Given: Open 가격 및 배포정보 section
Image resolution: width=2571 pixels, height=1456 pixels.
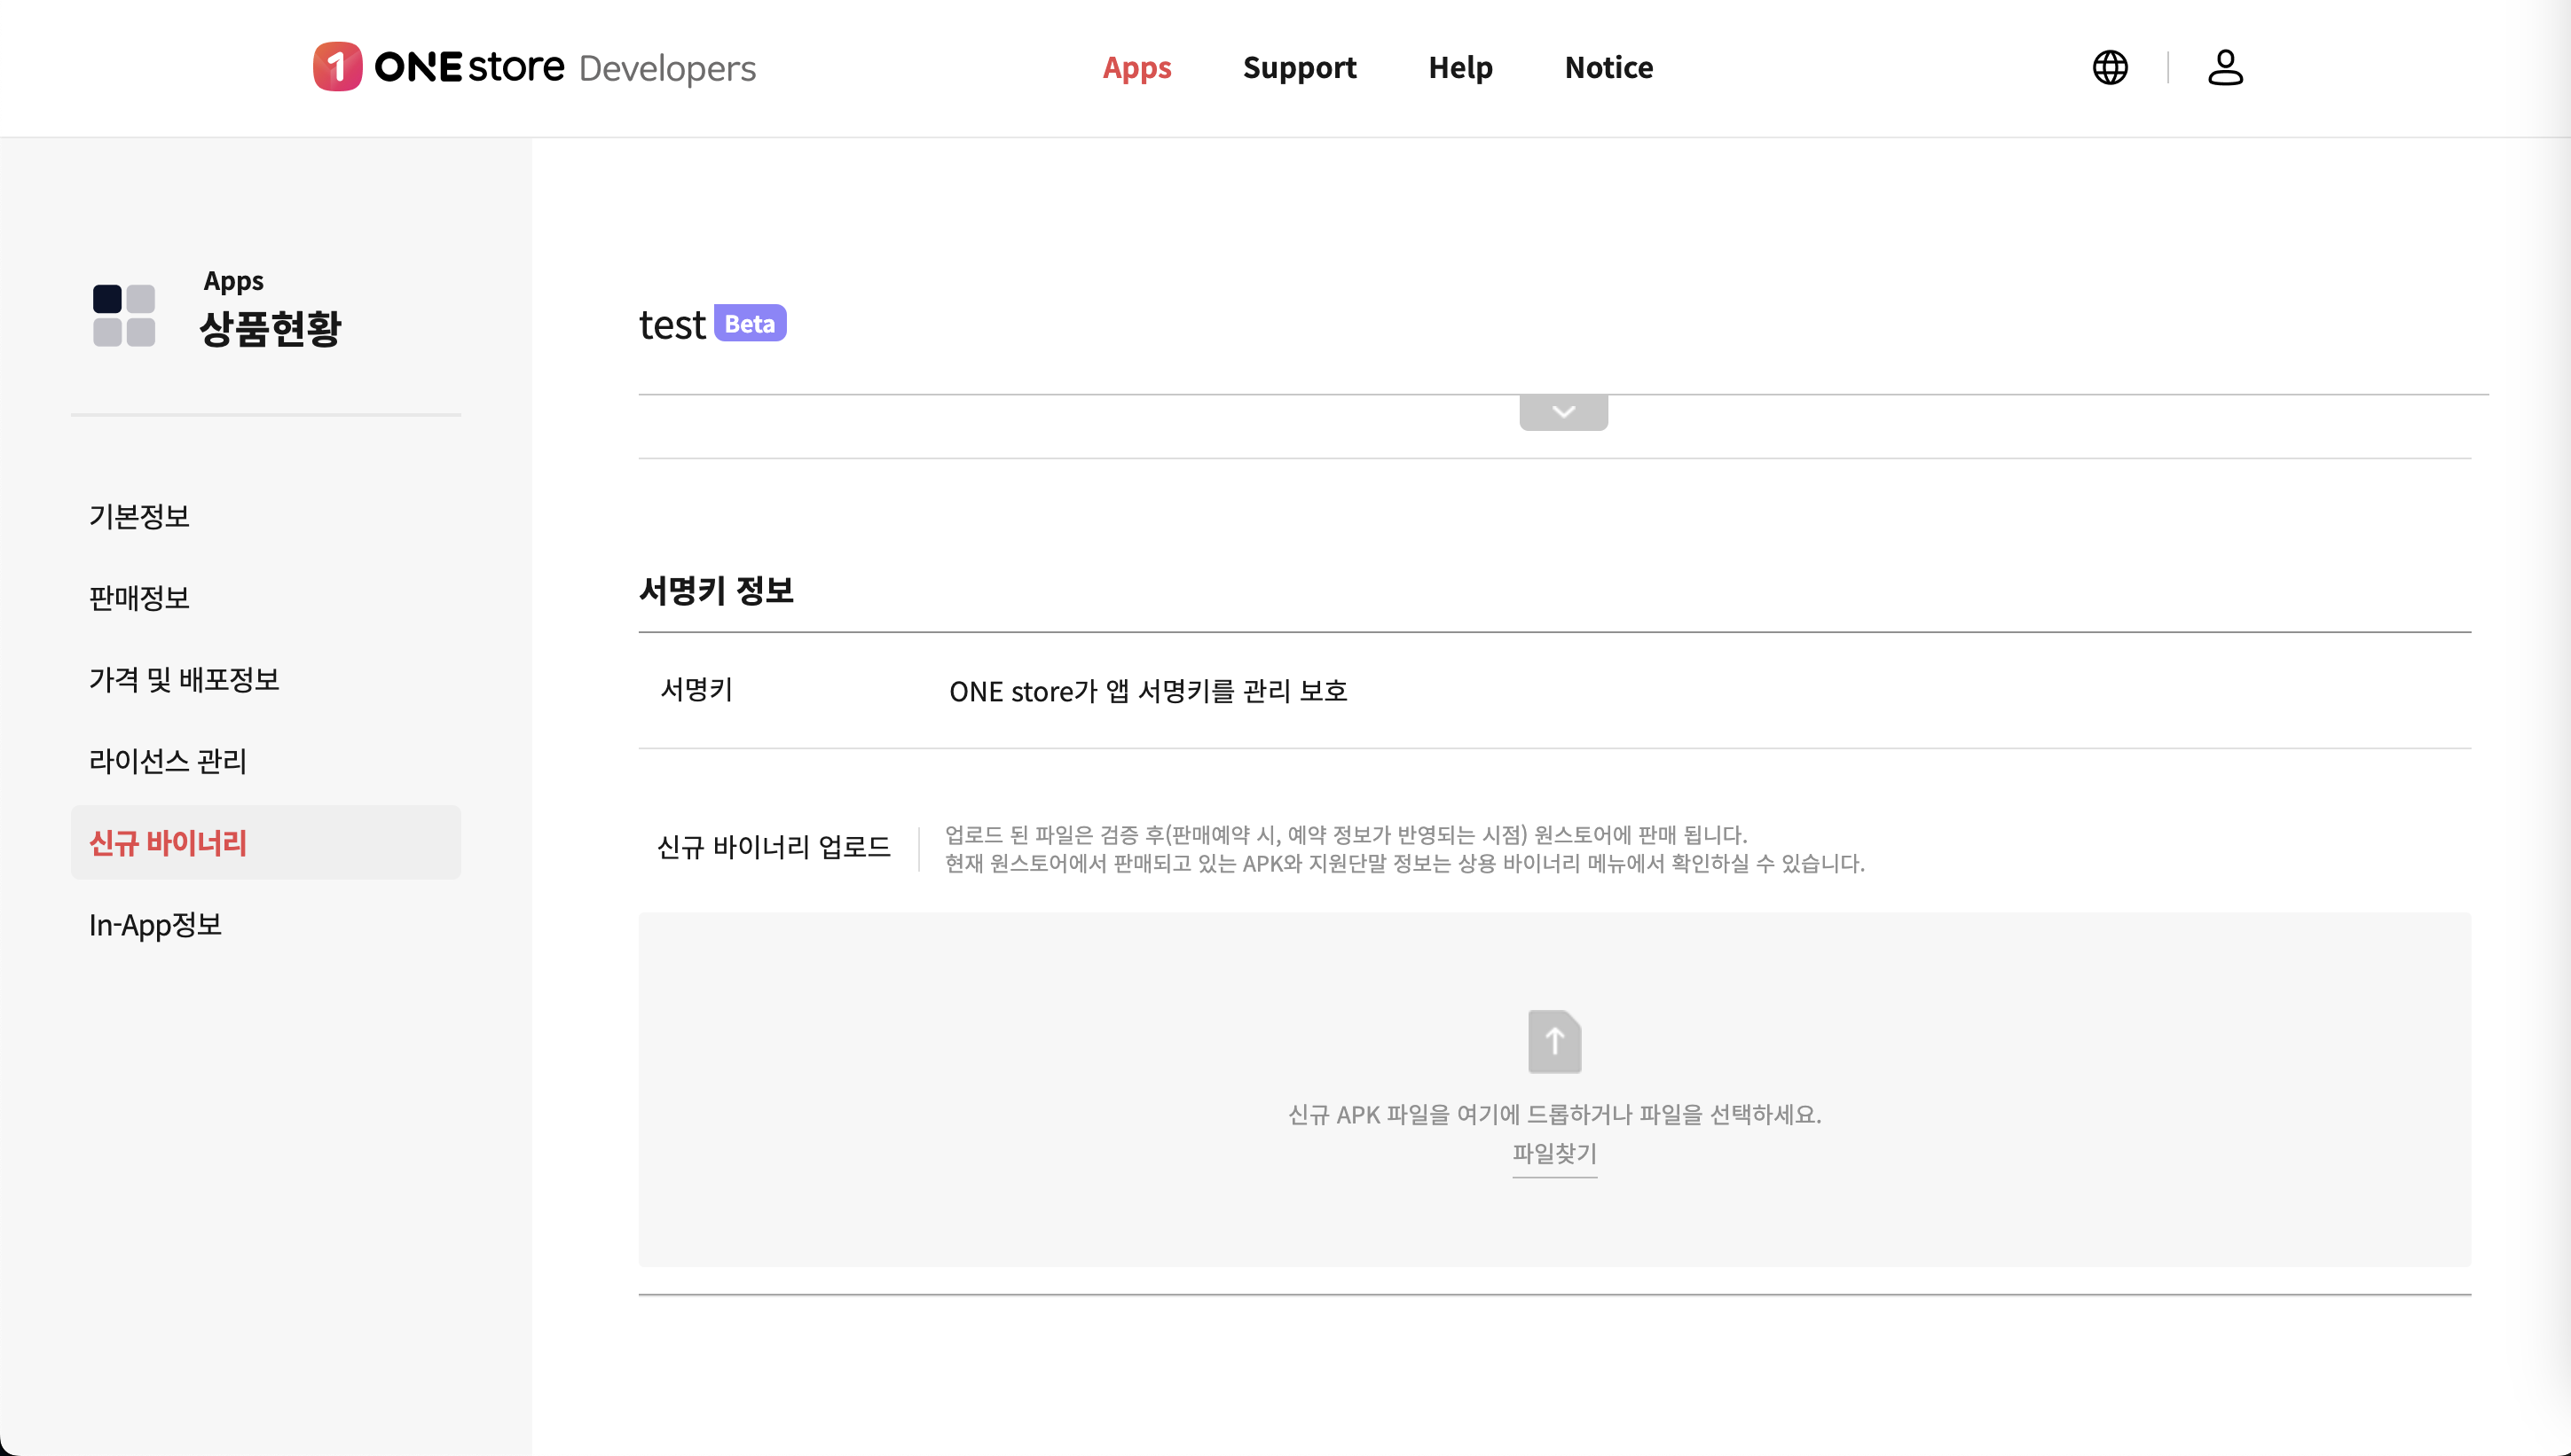Looking at the screenshot, I should click(x=184, y=679).
